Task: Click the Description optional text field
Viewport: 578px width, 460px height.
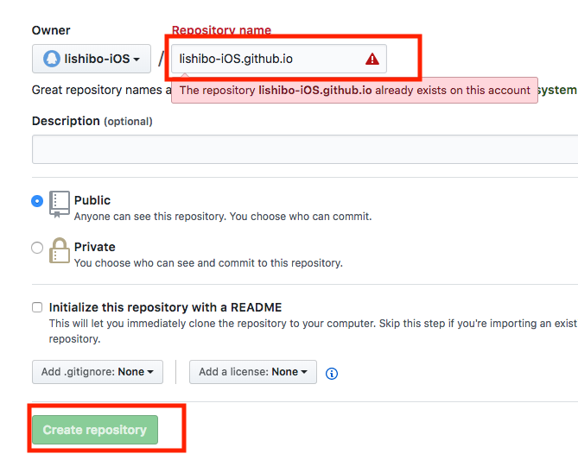Action: [305, 149]
